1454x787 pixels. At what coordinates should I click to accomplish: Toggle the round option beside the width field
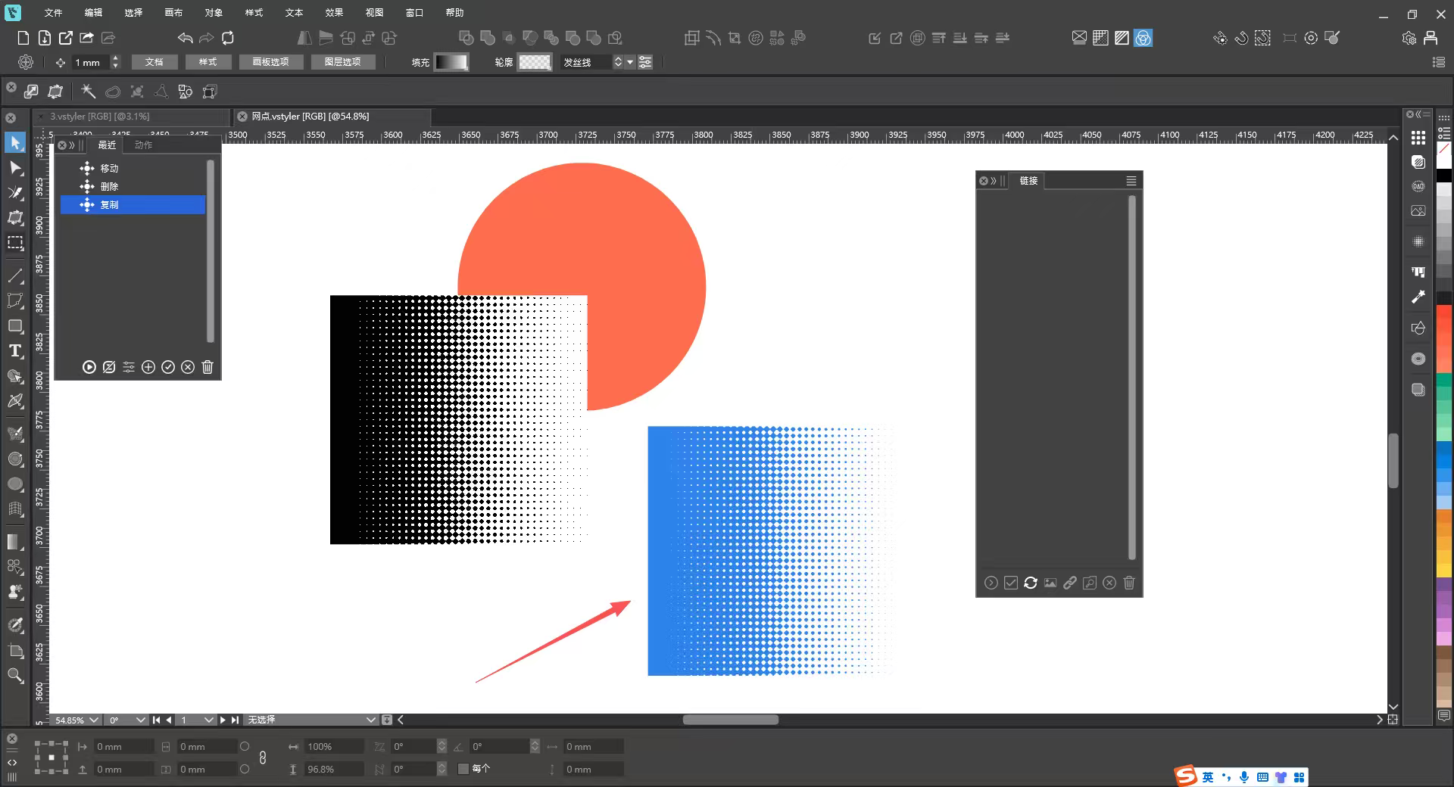pos(245,747)
